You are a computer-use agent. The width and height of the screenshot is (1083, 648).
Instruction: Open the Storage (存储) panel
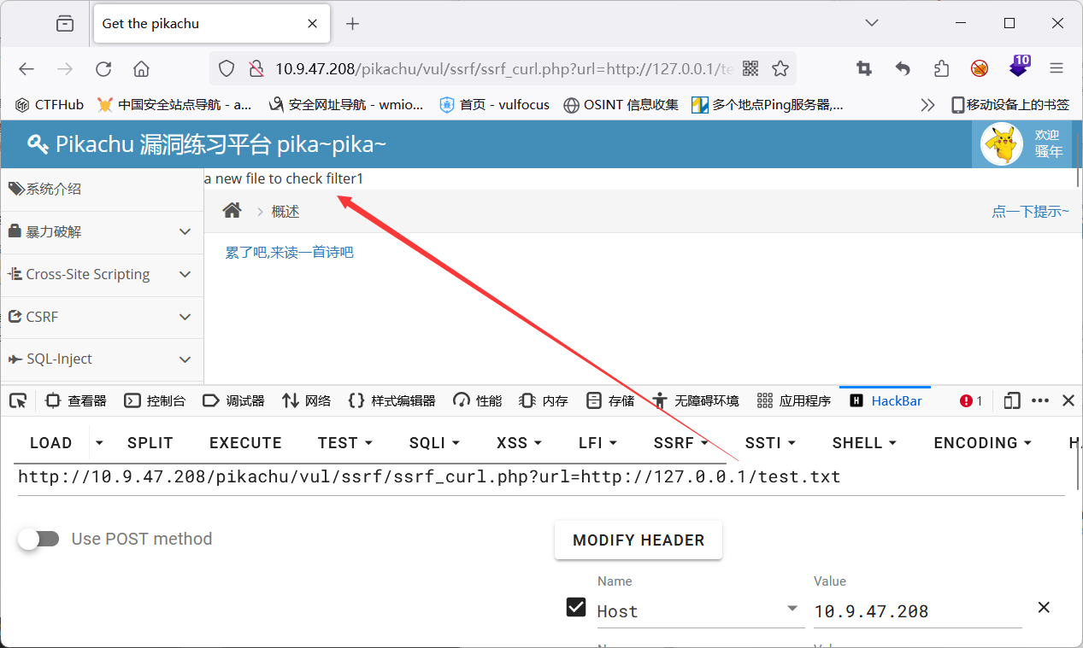[611, 400]
